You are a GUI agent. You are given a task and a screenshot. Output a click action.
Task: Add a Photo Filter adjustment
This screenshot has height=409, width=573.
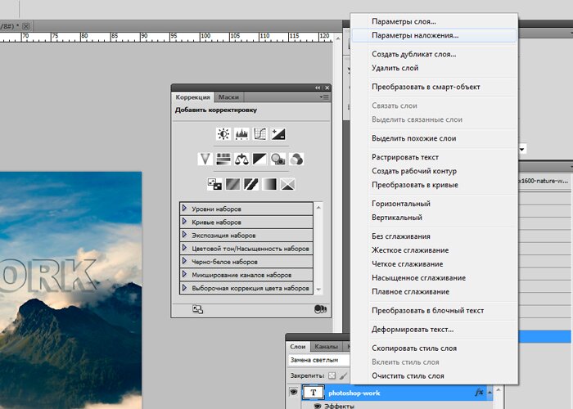279,159
